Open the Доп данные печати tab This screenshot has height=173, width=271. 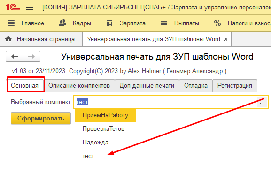[147, 85]
